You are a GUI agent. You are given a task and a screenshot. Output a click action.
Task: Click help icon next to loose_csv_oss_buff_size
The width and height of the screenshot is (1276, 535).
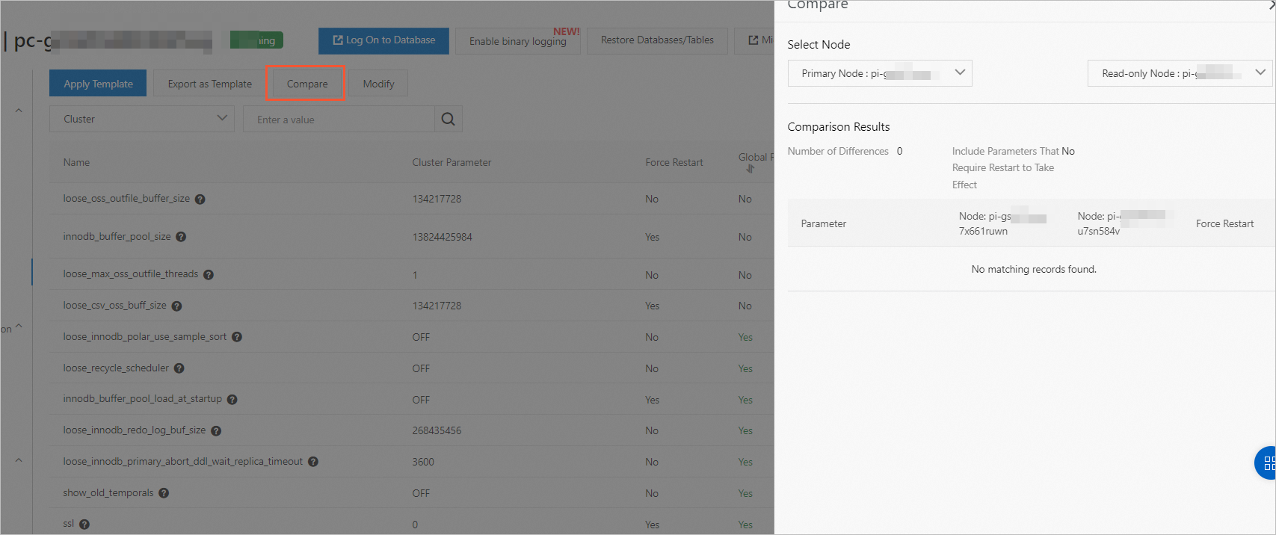point(176,306)
